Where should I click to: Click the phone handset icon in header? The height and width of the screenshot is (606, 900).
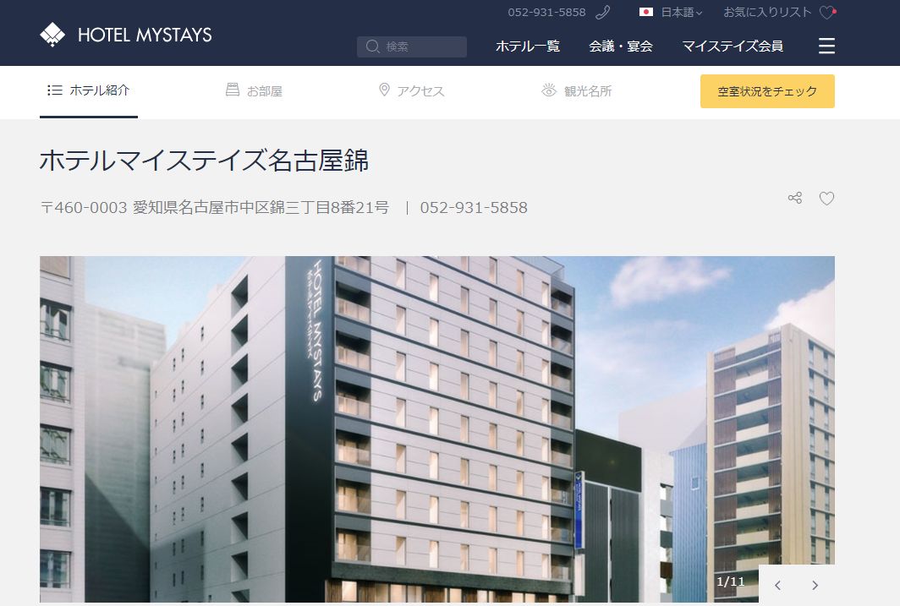click(602, 12)
